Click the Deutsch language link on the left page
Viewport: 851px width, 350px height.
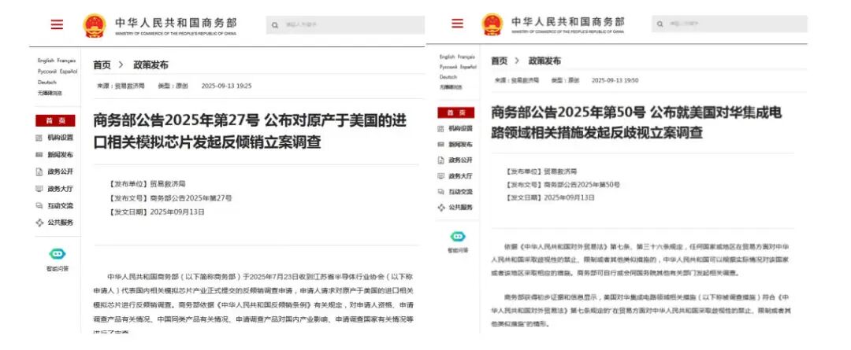tap(47, 82)
